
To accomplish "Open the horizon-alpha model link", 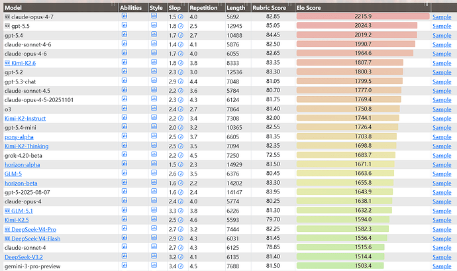I will (22, 164).
